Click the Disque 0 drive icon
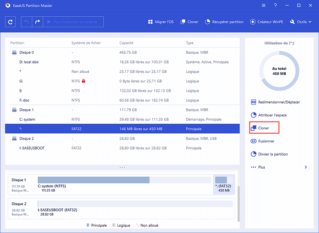This screenshot has height=233, width=319. (x=14, y=53)
